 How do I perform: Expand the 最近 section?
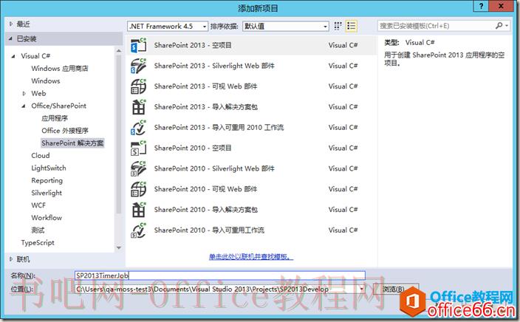[11, 24]
